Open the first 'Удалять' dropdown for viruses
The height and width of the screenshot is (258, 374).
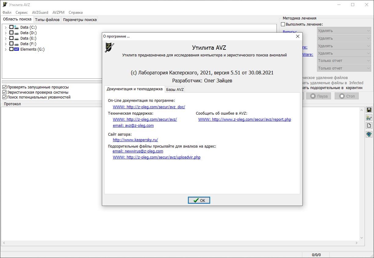pyautogui.click(x=344, y=30)
